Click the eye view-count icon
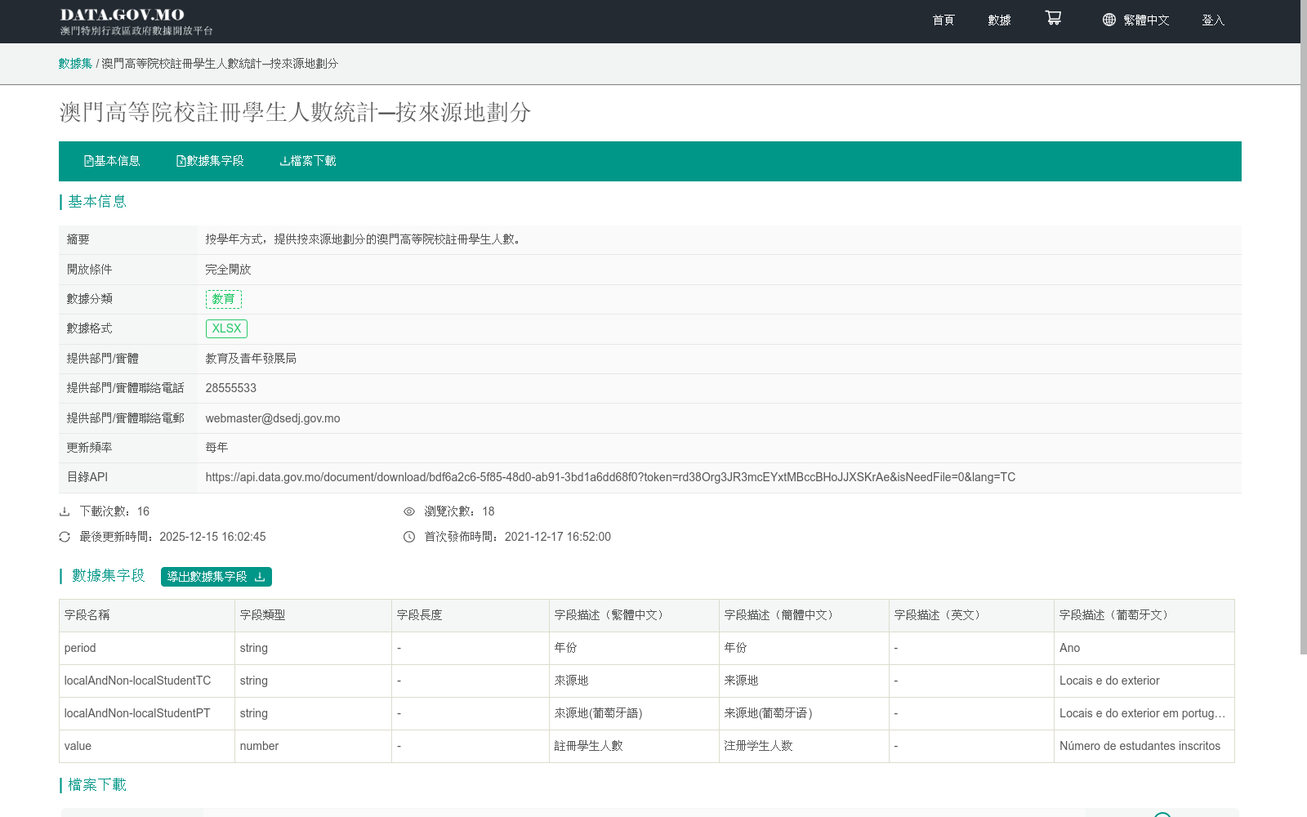The image size is (1307, 817). (409, 511)
